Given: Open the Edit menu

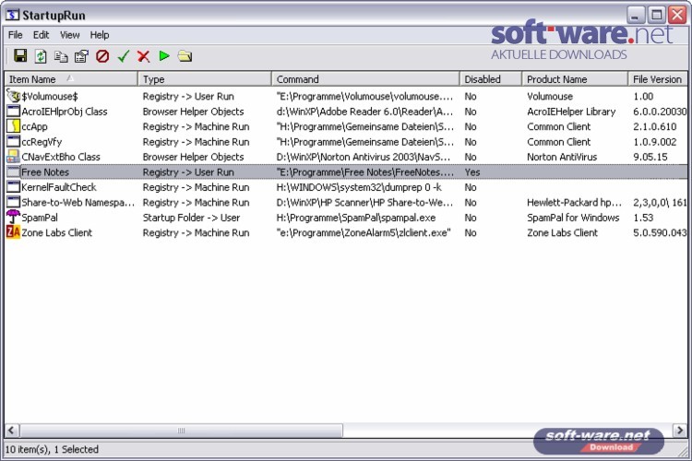Looking at the screenshot, I should 41,35.
